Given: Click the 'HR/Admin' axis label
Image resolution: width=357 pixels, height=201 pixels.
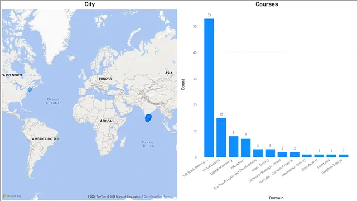Looking at the screenshot, I should coord(238,164).
